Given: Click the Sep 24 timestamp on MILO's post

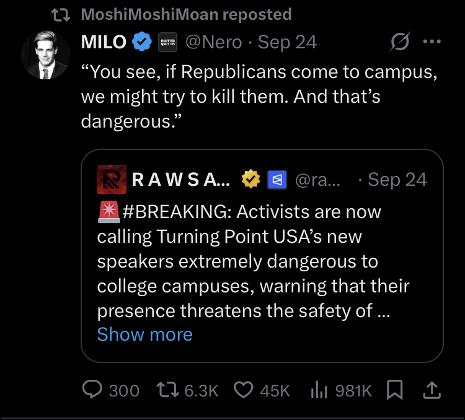Looking at the screenshot, I should pyautogui.click(x=287, y=42).
